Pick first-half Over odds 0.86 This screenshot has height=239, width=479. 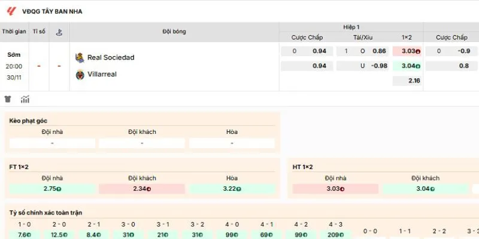(x=363, y=51)
